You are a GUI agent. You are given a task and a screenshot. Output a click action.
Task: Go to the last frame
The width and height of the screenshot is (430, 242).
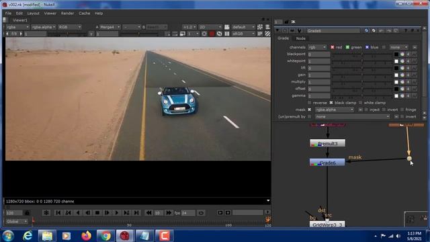pyautogui.click(x=136, y=212)
